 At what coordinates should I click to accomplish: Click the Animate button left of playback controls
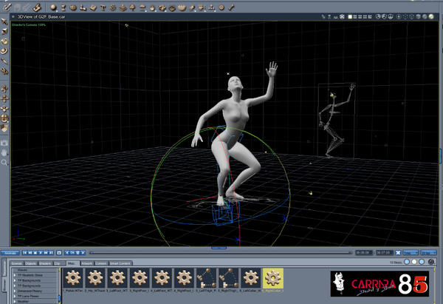click(x=10, y=253)
